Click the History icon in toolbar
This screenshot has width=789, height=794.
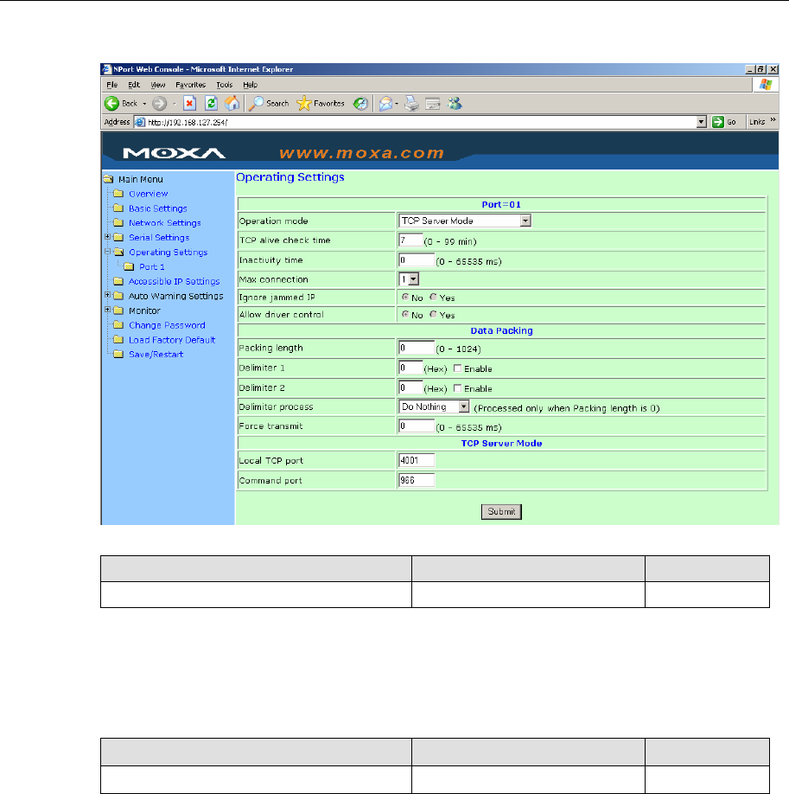pos(360,103)
